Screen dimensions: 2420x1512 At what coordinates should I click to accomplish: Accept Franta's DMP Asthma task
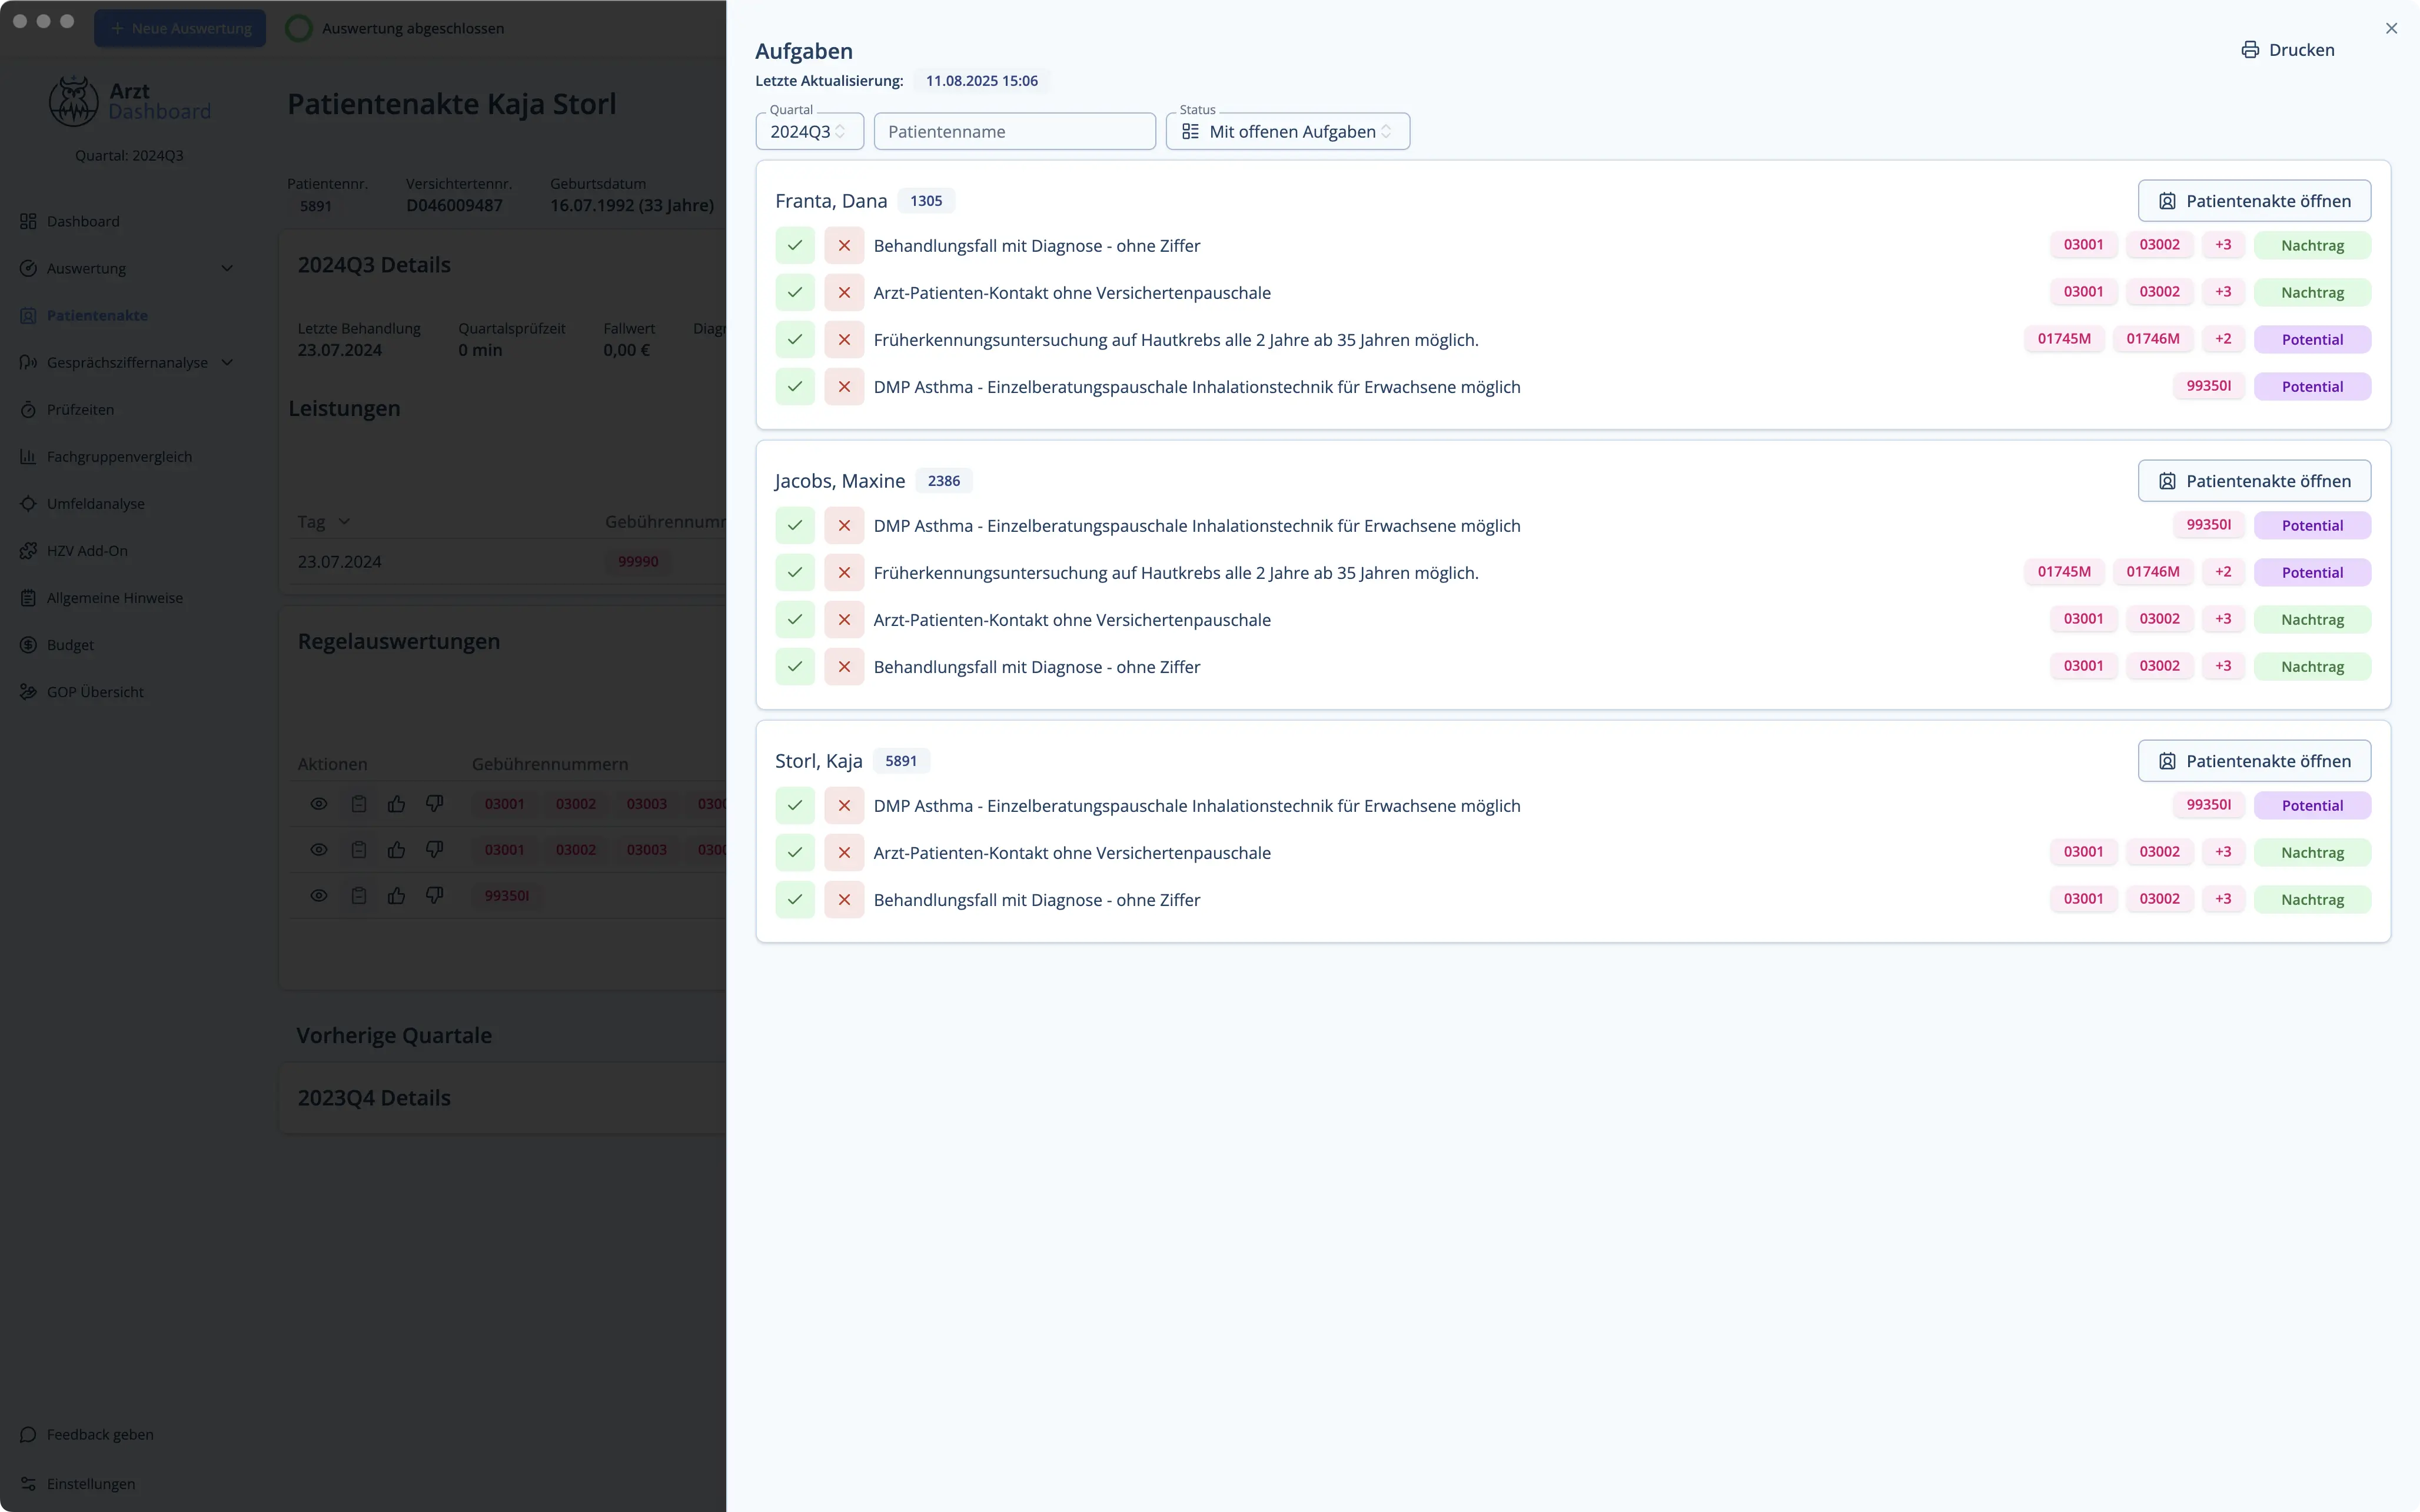point(795,386)
